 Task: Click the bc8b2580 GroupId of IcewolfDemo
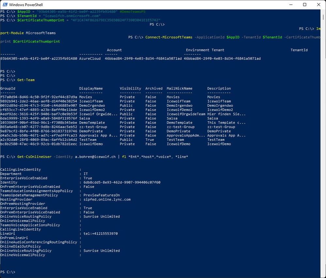[x=39, y=144]
